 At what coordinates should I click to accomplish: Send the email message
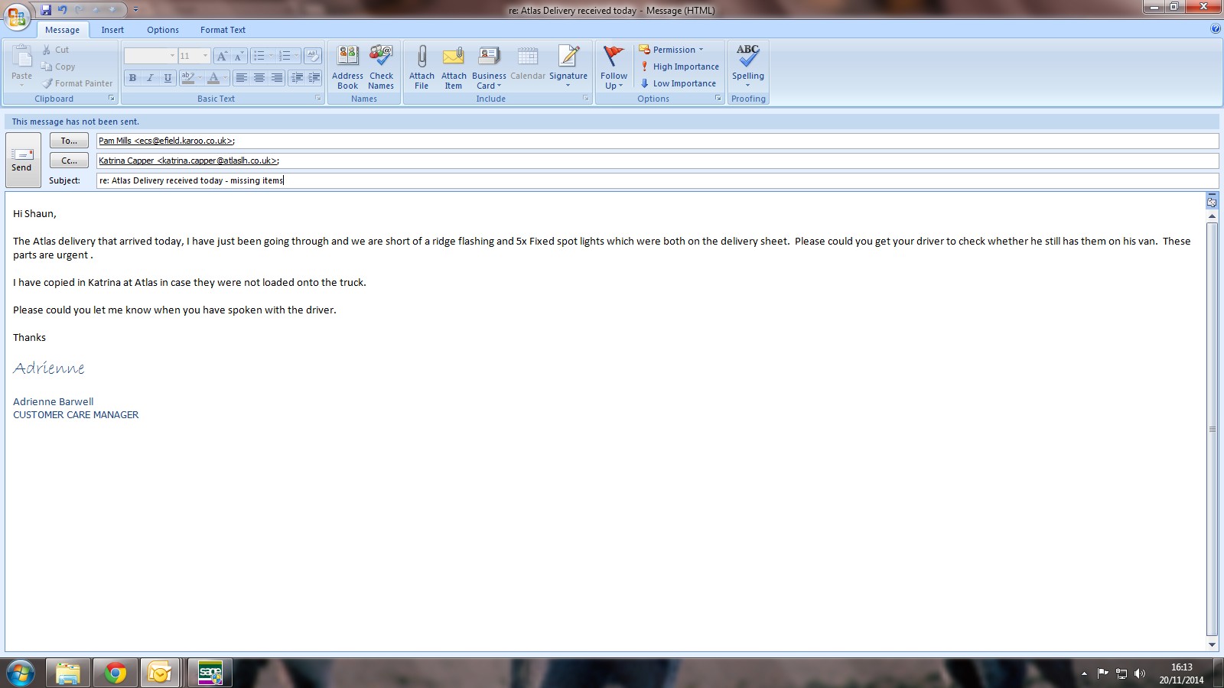pos(22,160)
